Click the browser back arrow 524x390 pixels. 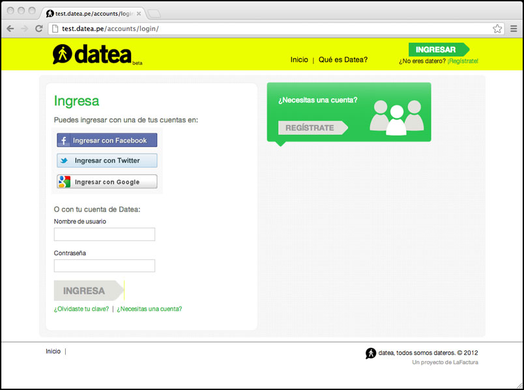(10, 29)
